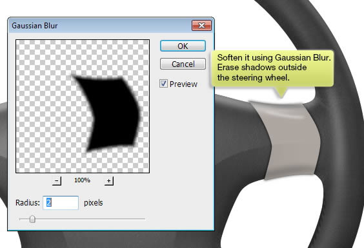Zoom out the preview with minus icon
Screen dimensions: 364x248
pyautogui.click(x=57, y=181)
